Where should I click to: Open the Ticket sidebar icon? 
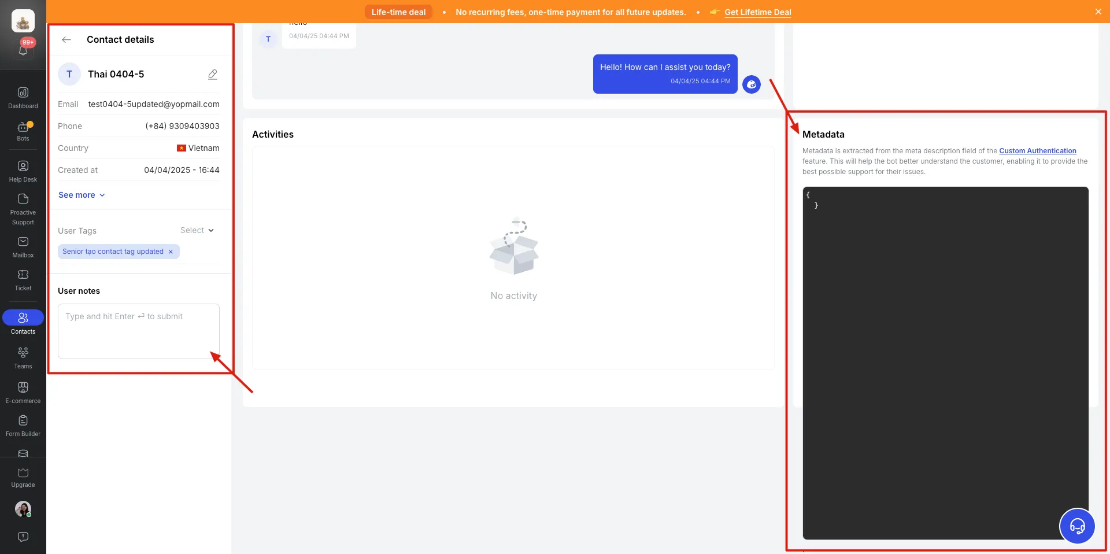pyautogui.click(x=23, y=279)
